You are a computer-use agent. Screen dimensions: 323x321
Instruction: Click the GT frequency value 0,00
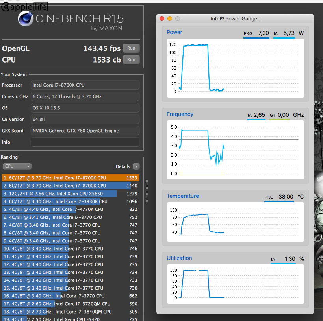[x=283, y=115]
